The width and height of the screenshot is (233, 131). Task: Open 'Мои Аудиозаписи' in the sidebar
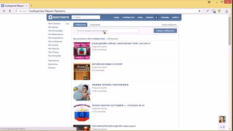(x=56, y=38)
